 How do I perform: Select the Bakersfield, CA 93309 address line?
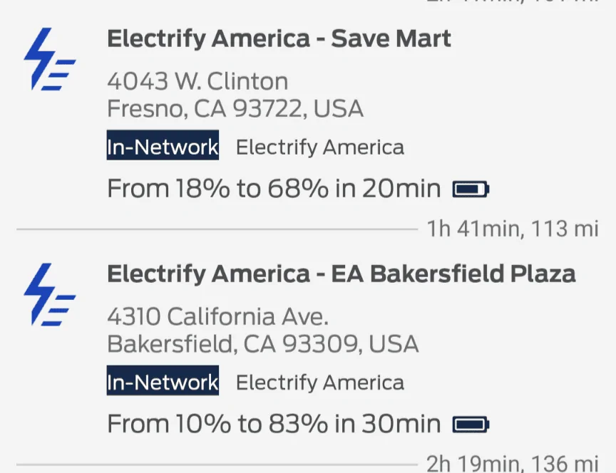pyautogui.click(x=262, y=344)
